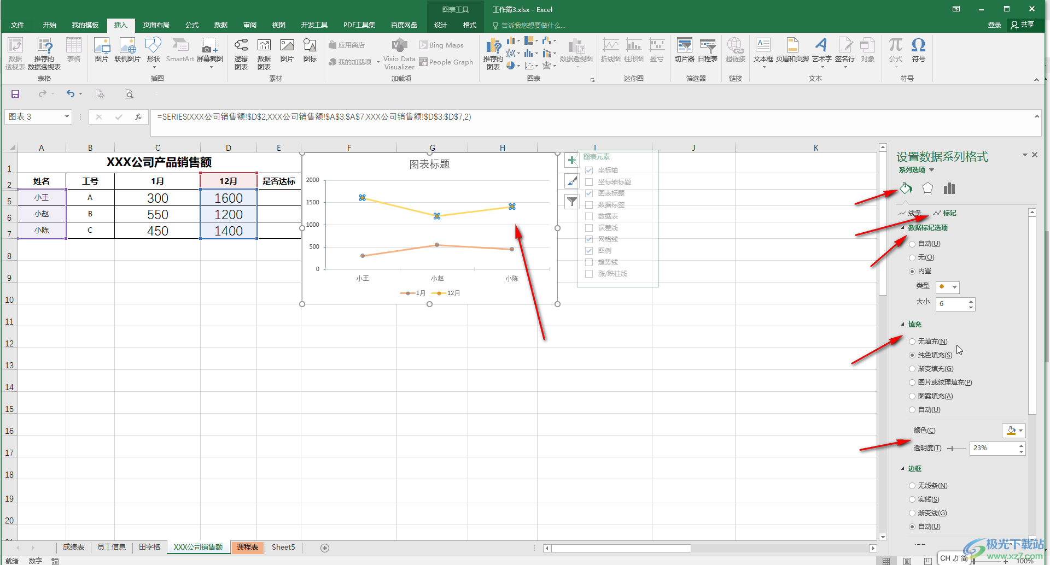Open the Chart Styles brush button

pyautogui.click(x=571, y=181)
